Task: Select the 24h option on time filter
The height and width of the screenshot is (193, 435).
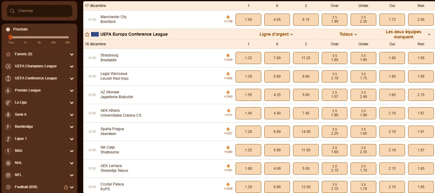Action: (x=53, y=42)
